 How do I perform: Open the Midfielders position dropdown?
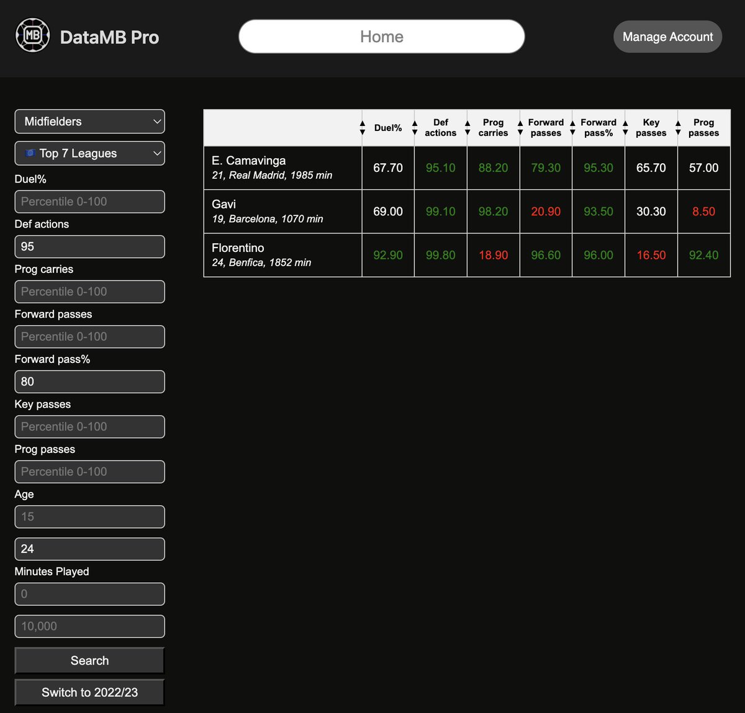[x=89, y=122]
